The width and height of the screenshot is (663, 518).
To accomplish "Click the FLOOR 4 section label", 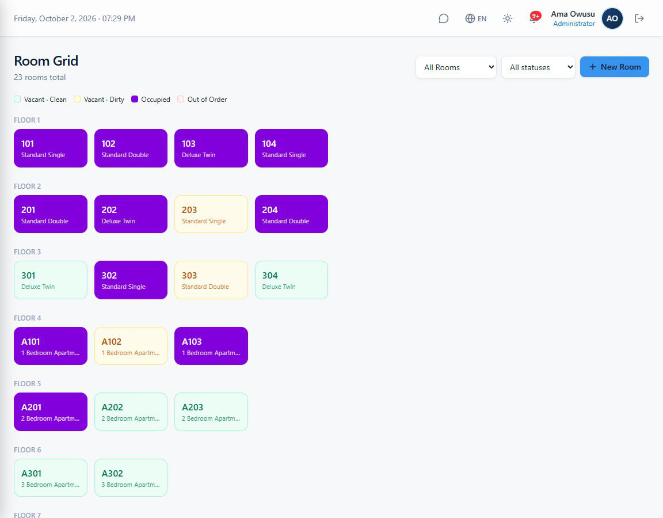I will coord(28,318).
